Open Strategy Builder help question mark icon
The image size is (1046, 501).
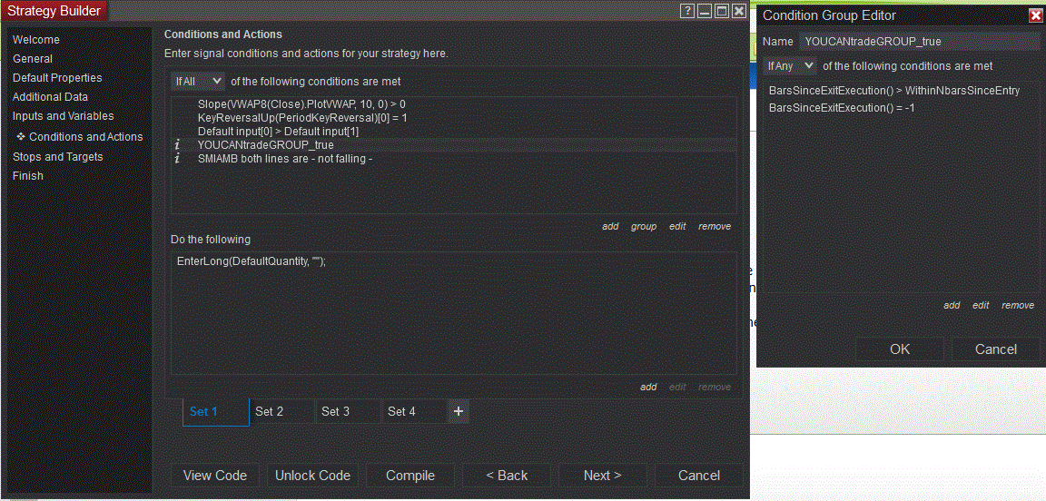coord(687,11)
